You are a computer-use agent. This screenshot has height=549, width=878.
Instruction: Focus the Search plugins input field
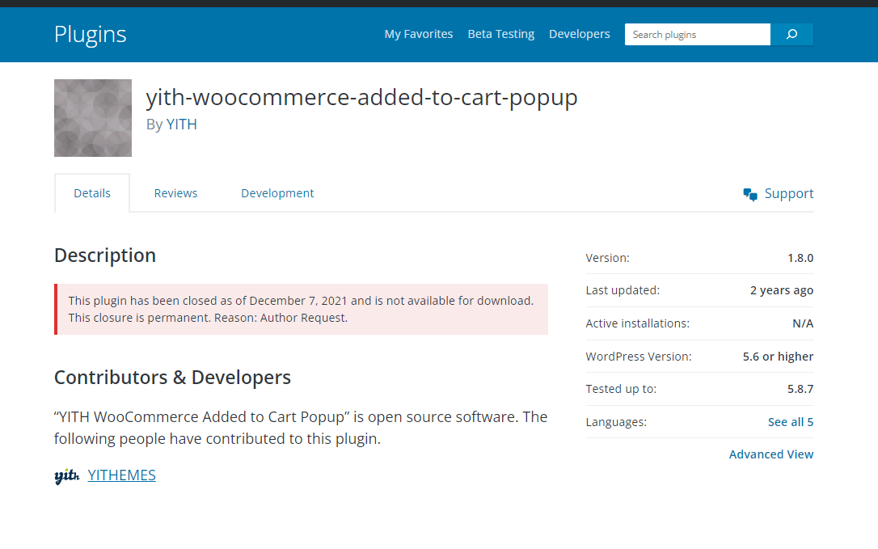tap(698, 34)
